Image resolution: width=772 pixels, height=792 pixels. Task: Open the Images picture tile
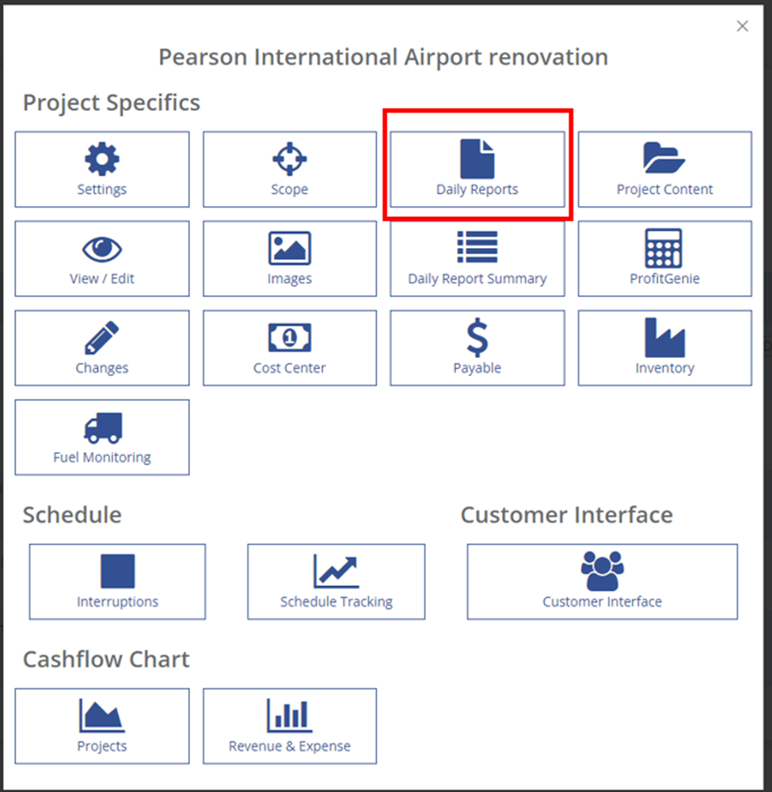click(290, 259)
